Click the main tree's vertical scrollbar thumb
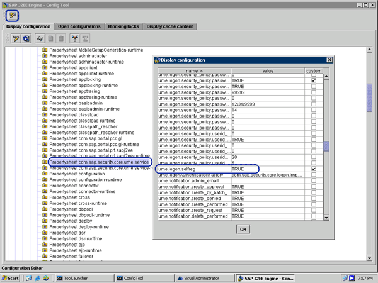 369,97
